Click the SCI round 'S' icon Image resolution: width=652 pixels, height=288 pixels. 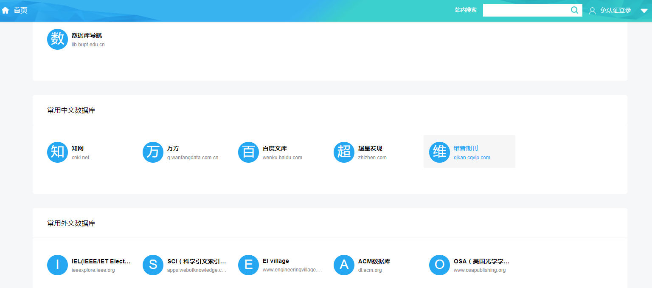click(153, 265)
